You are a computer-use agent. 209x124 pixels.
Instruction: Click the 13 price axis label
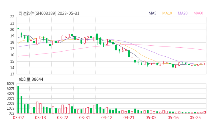(12, 74)
